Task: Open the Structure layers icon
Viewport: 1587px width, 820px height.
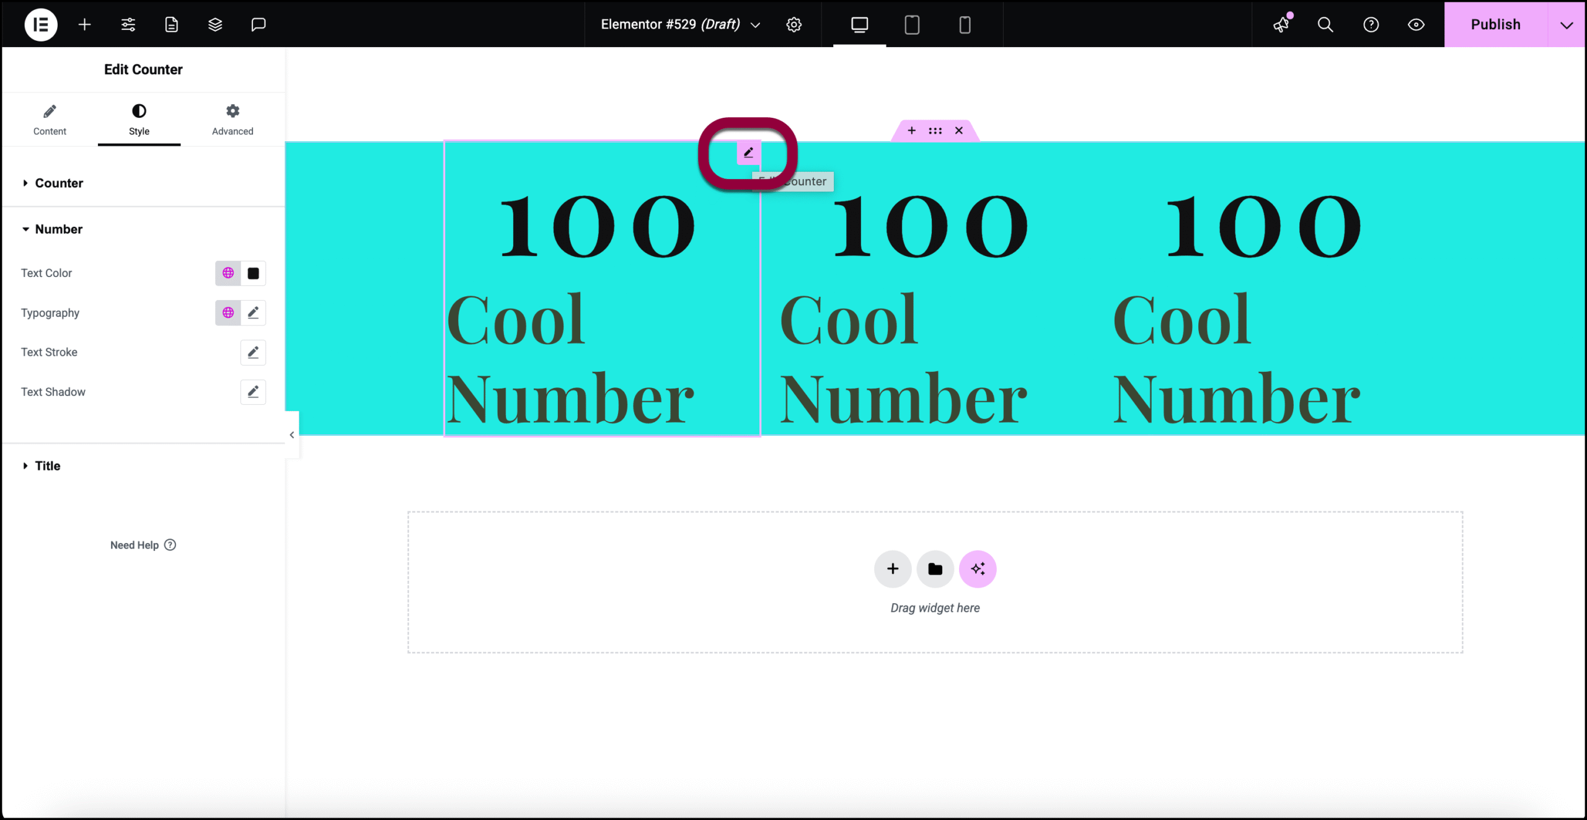Action: [215, 25]
